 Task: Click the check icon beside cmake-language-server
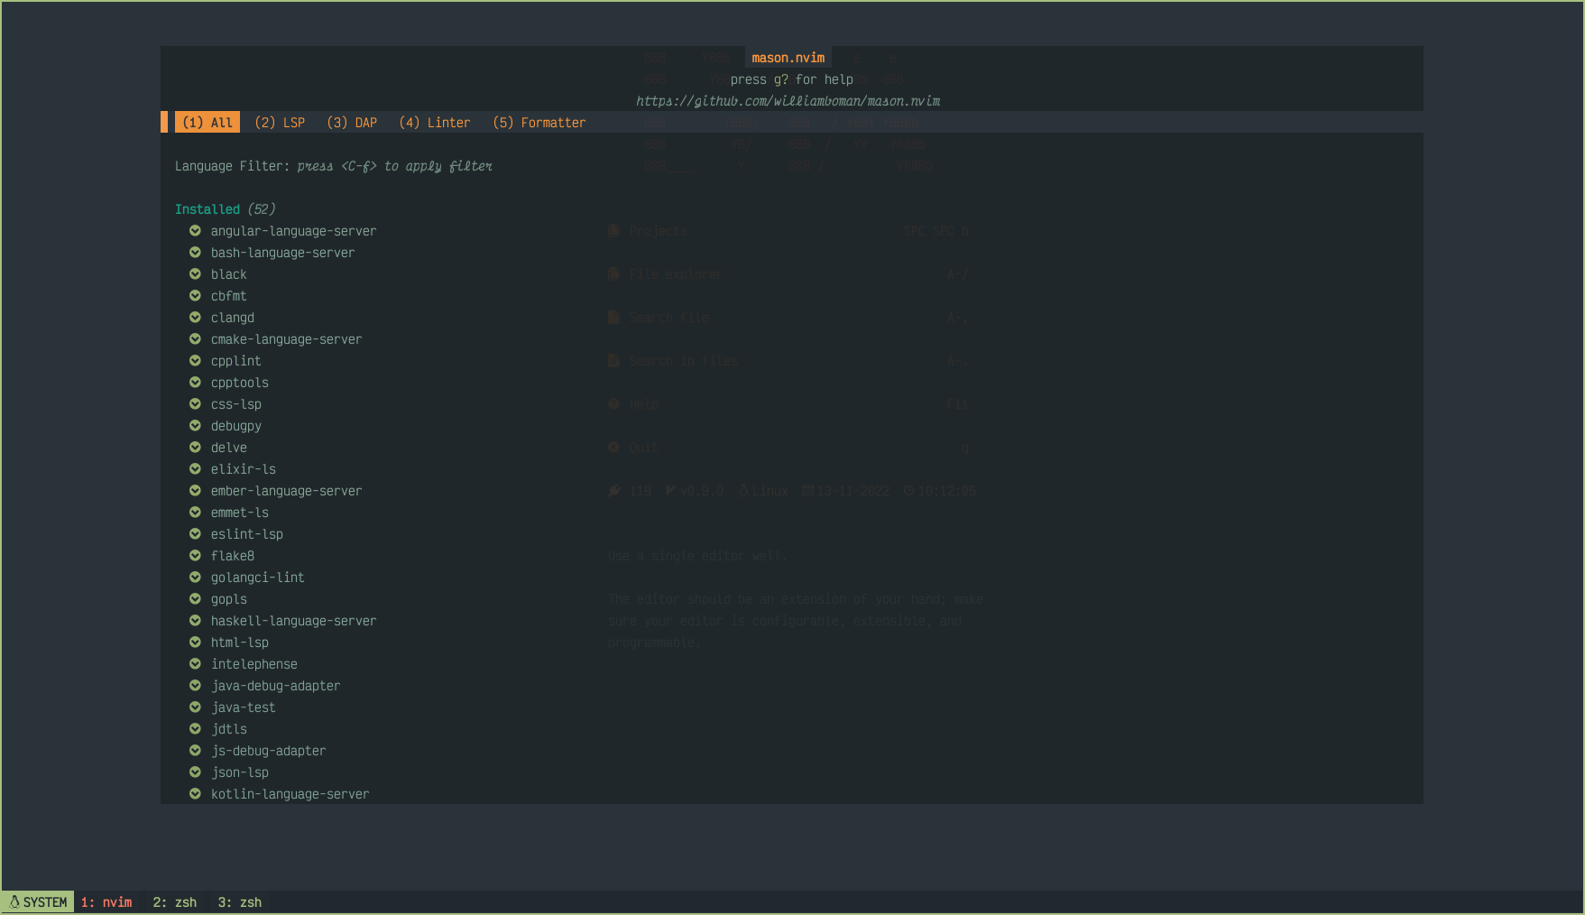click(195, 339)
